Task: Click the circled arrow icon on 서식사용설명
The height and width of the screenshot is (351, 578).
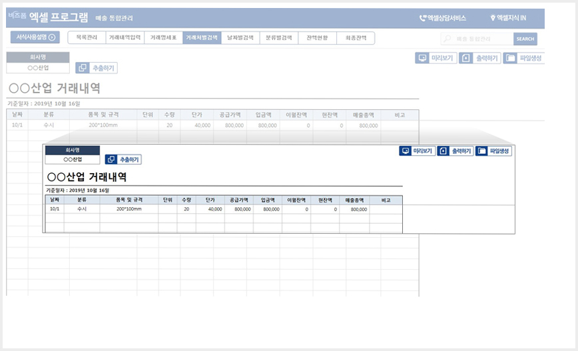Action: point(52,37)
